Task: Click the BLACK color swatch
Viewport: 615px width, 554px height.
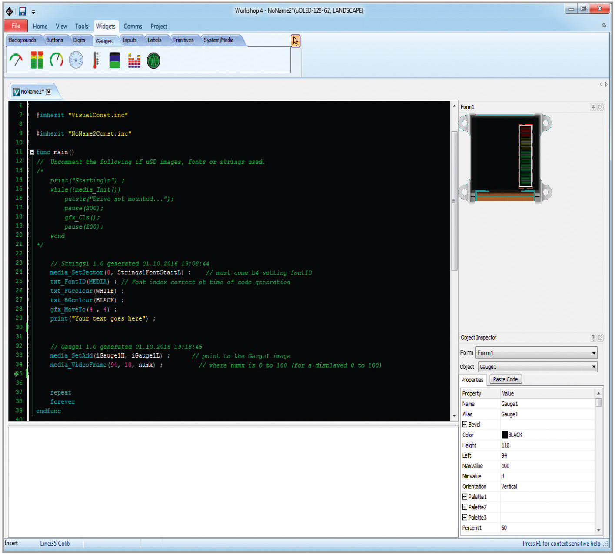Action: click(x=505, y=435)
